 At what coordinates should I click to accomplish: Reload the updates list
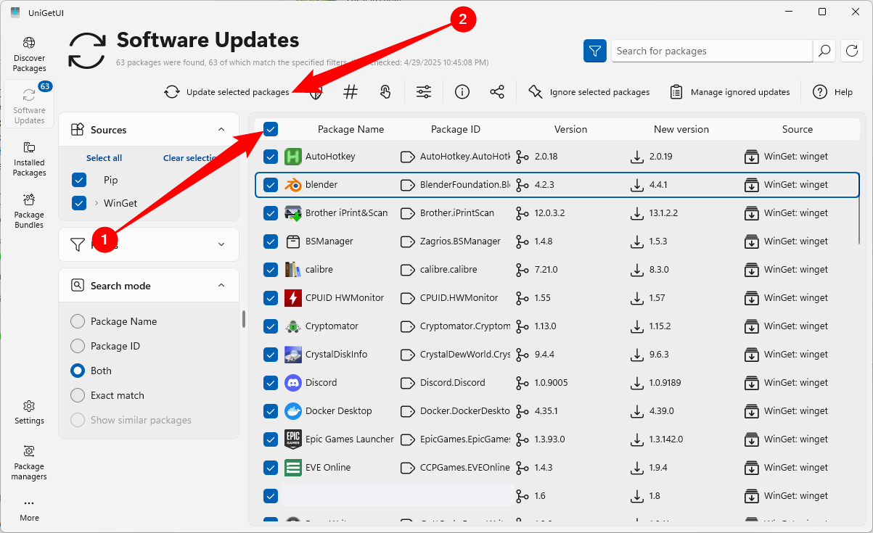[852, 51]
